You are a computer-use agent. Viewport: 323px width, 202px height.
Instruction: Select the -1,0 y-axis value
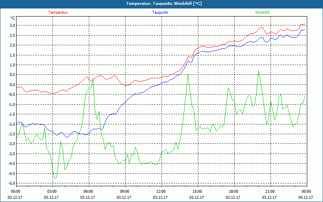[12, 104]
